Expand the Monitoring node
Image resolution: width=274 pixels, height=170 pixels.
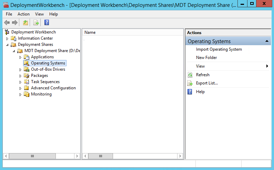[x=20, y=94]
